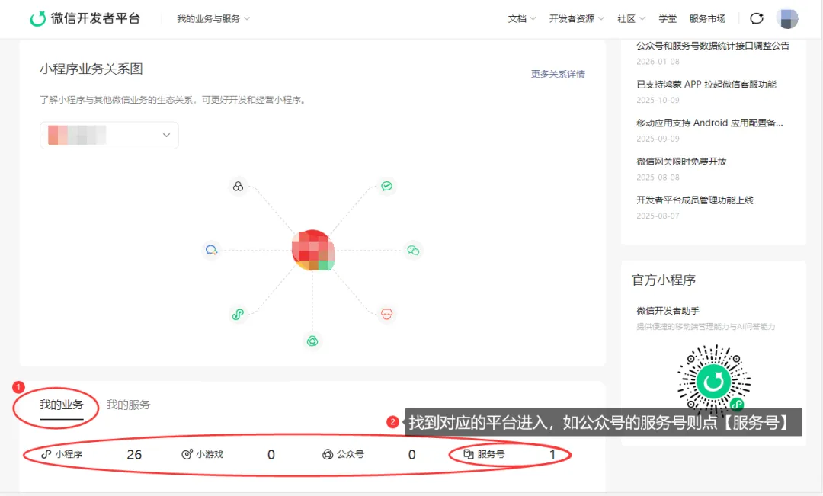Click the green WeChat double-bubble node icon
Viewport: 823px width, 496px height.
point(414,251)
